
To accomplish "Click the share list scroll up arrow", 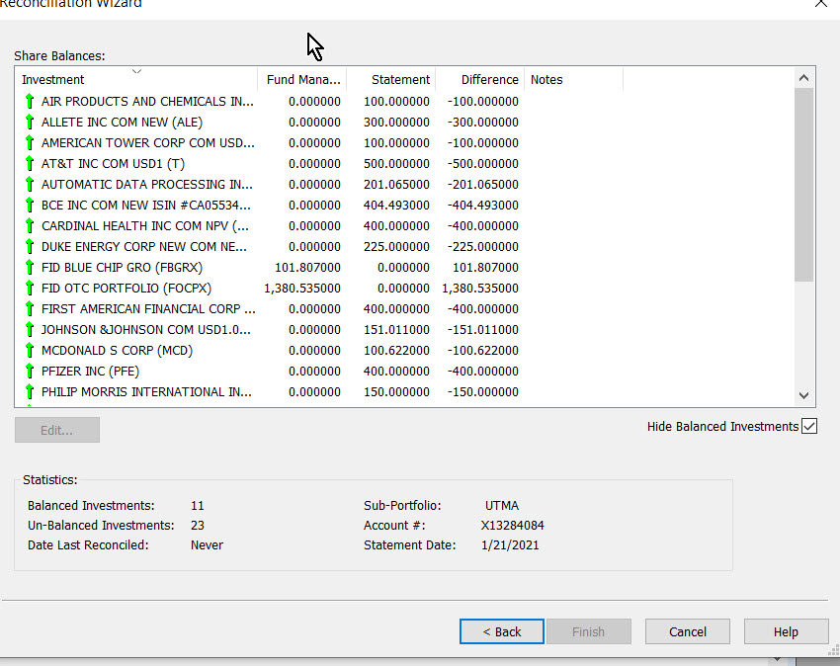I will coord(803,78).
